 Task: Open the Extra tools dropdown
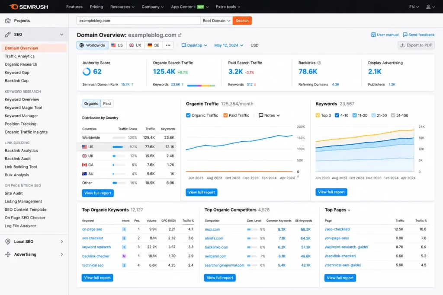point(228,7)
